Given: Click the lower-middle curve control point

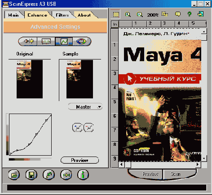Looking at the screenshot, I should coord(29,144).
